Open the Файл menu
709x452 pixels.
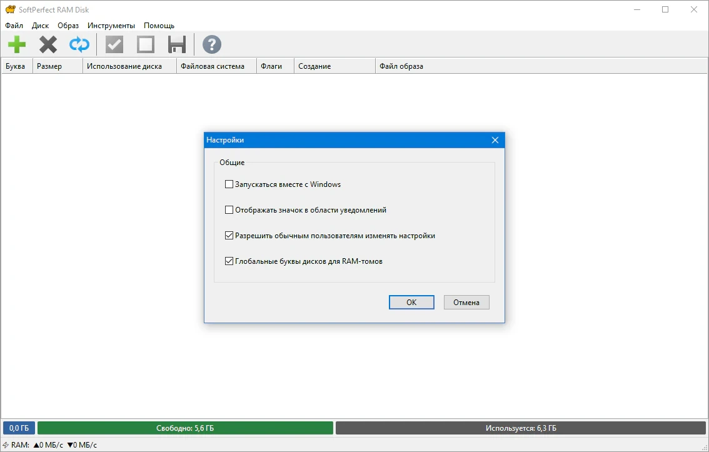coord(14,26)
